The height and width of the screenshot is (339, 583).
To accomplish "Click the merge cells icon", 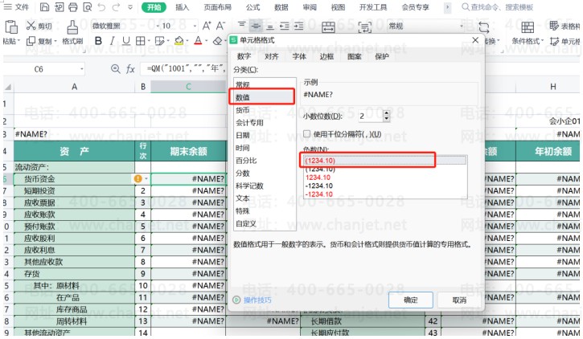I will point(328,27).
